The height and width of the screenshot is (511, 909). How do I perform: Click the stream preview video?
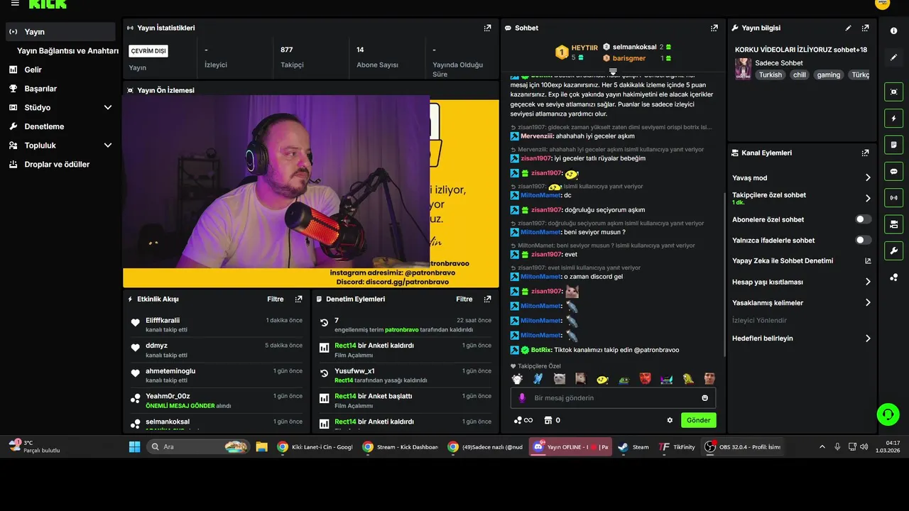pos(311,192)
